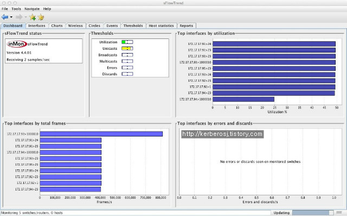Viewport: 347px width, 216px height.
Task: Open the Host statistics tab
Action: pos(161,25)
